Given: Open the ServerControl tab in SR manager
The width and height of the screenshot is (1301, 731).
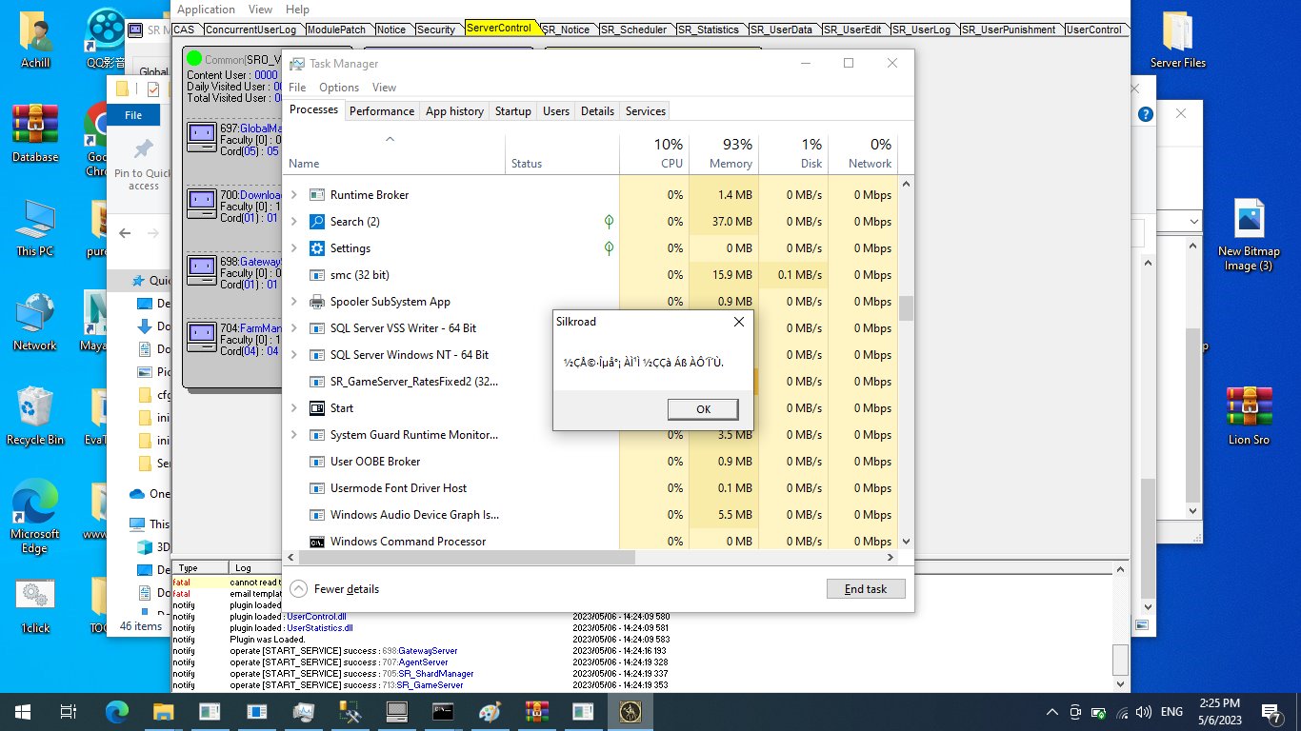Looking at the screenshot, I should [x=500, y=29].
